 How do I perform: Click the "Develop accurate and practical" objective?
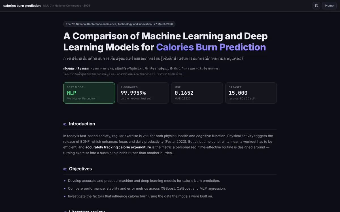pos(144,181)
